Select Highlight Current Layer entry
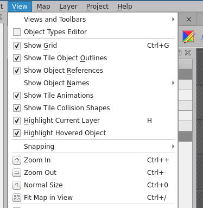203x208 pixels. [x=93, y=121]
